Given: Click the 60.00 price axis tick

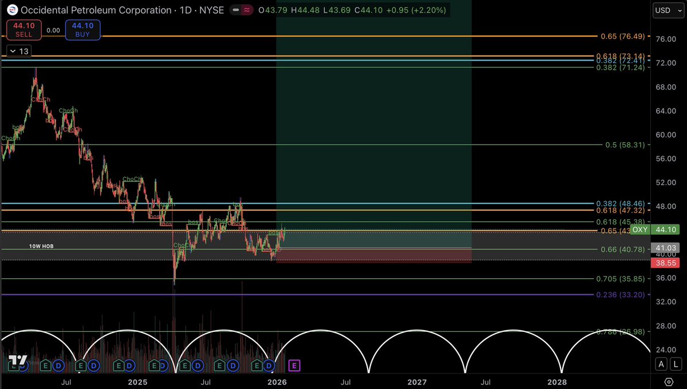Looking at the screenshot, I should click(665, 135).
